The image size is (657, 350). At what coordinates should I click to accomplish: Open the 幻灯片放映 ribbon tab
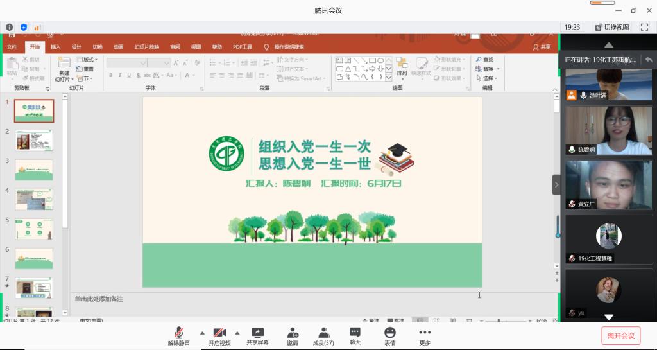click(146, 47)
